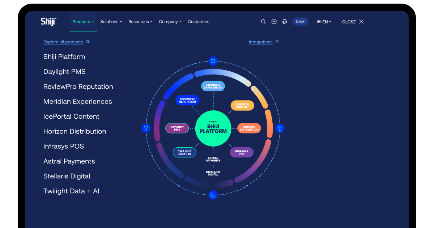Expand the Resources menu
This screenshot has height=228, width=434.
[140, 22]
